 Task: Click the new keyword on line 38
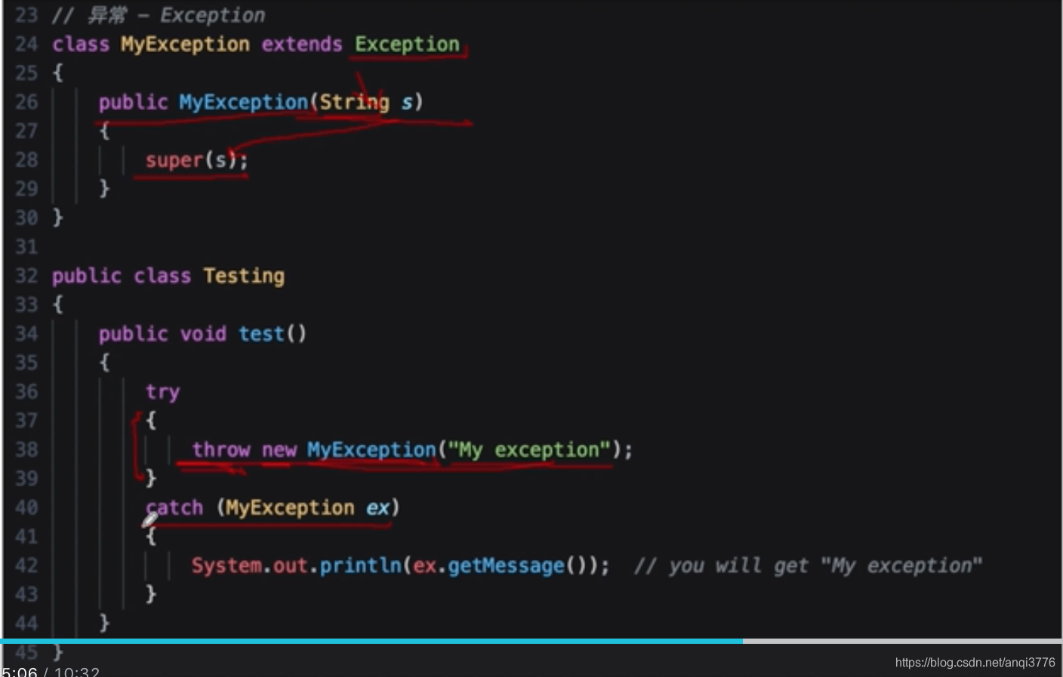[279, 451]
